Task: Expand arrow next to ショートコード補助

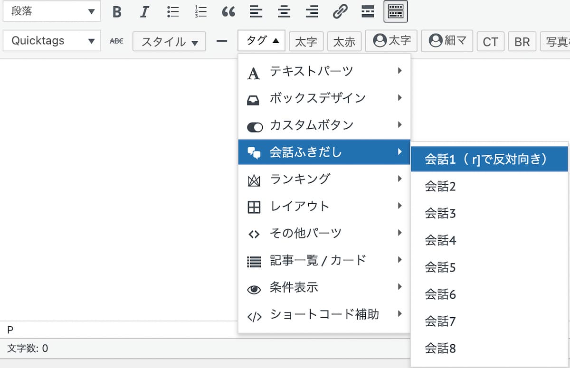Action: pos(400,314)
